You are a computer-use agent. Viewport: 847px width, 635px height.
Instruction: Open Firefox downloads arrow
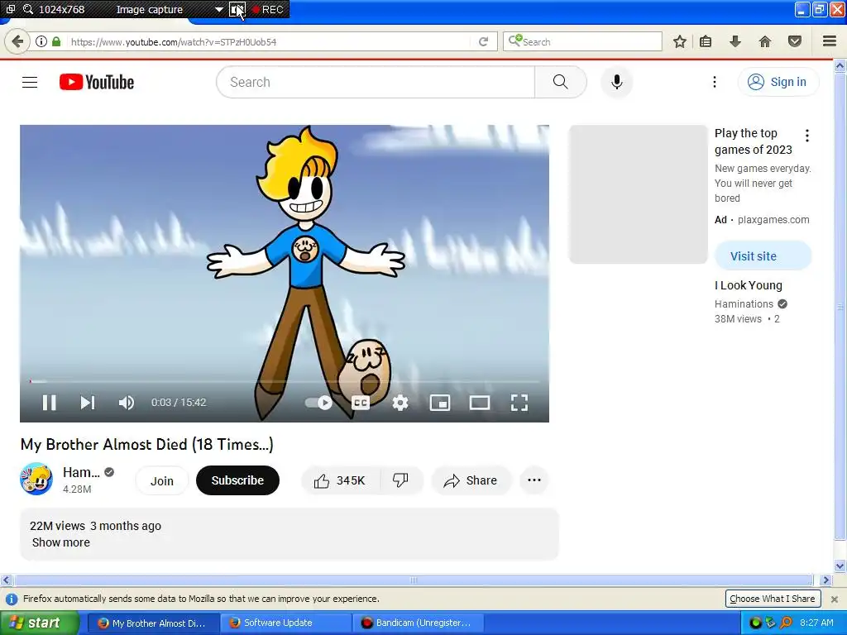pos(735,41)
